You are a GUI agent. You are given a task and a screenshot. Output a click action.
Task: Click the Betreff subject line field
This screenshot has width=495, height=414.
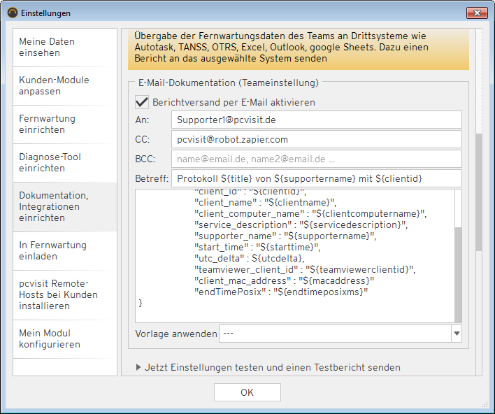(316, 178)
